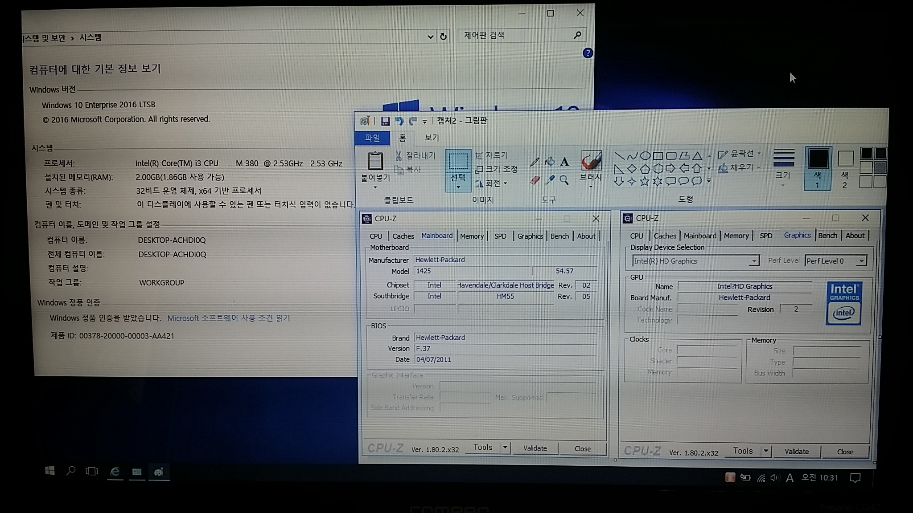This screenshot has width=913, height=513.
Task: Click the 브러시 brush icon
Action: 591,160
